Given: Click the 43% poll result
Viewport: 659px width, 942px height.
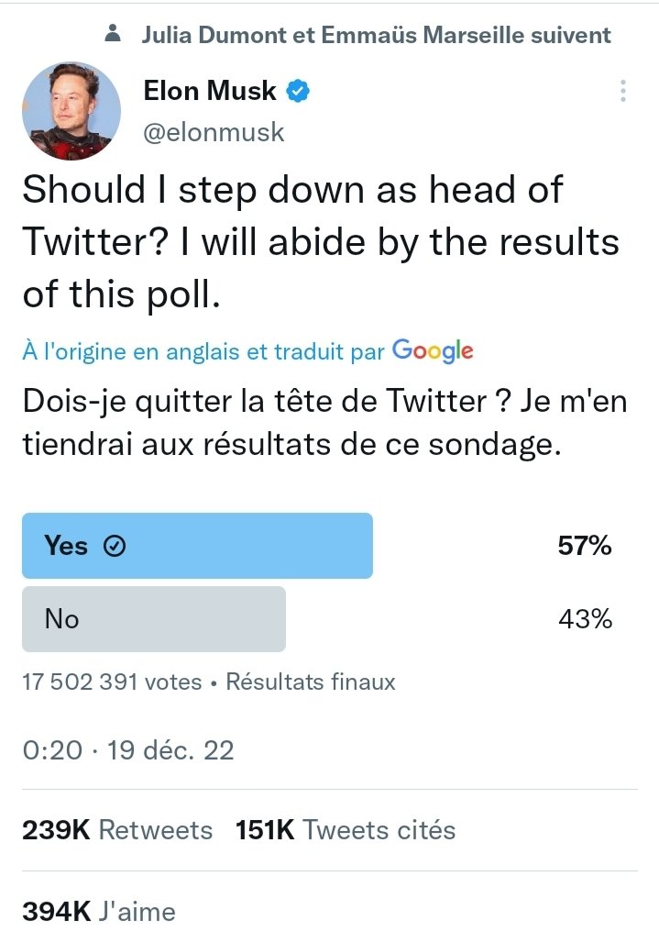Looking at the screenshot, I should [x=585, y=619].
